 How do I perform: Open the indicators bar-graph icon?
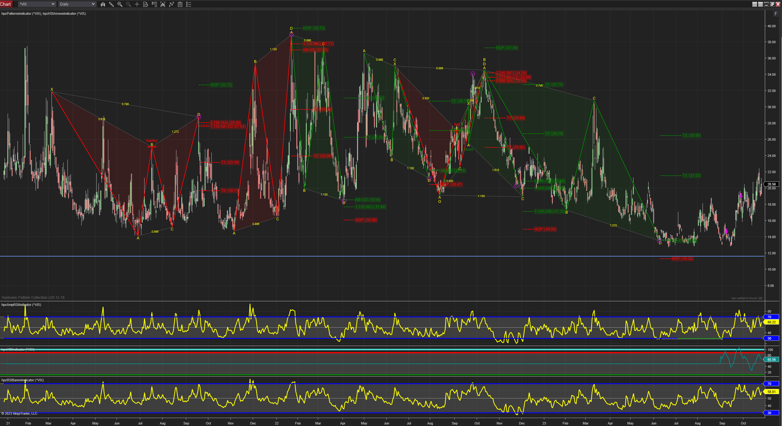pos(163,4)
